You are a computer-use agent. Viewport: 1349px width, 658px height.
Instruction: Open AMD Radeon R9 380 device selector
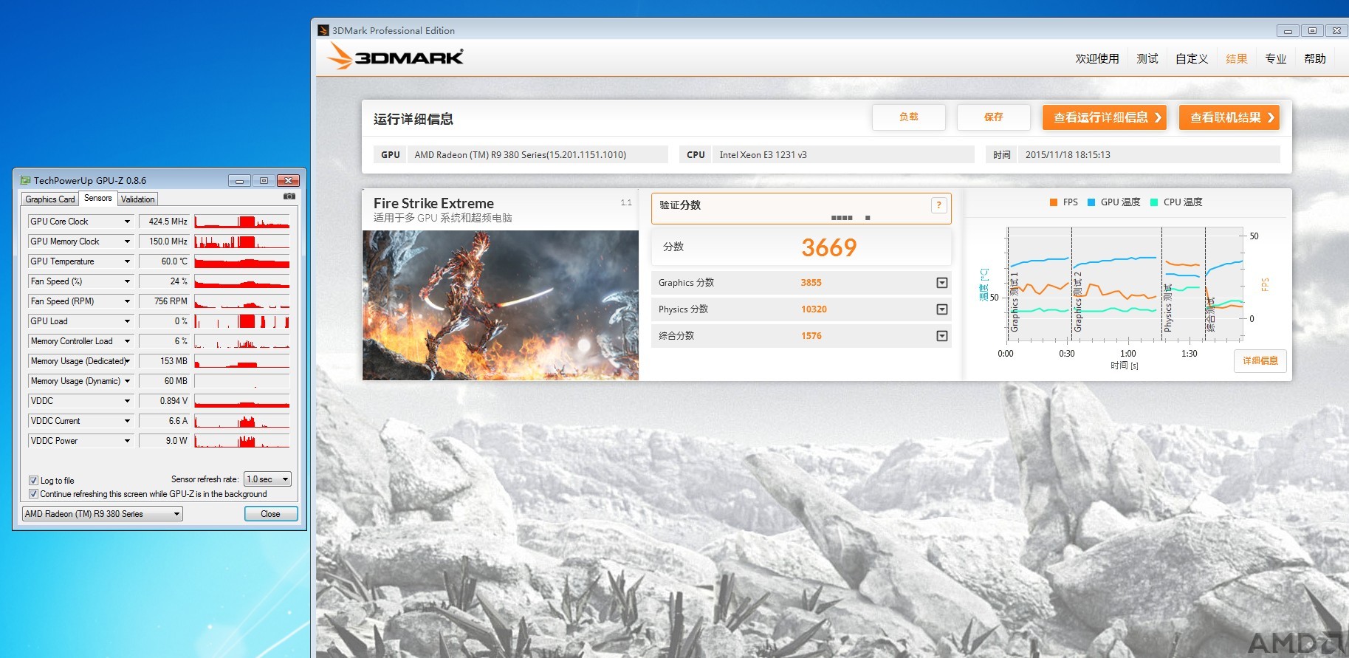pos(103,514)
